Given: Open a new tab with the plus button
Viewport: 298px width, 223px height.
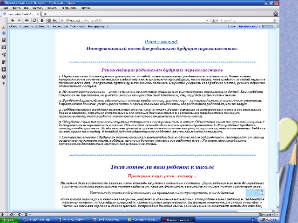Looking at the screenshot, I should [45, 14].
